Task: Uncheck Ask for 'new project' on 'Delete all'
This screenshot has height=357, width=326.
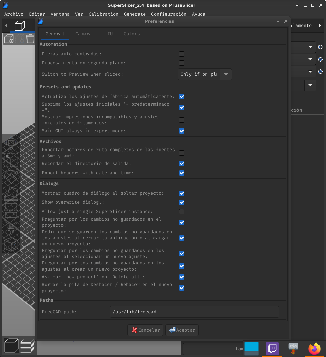Action: coord(182,277)
